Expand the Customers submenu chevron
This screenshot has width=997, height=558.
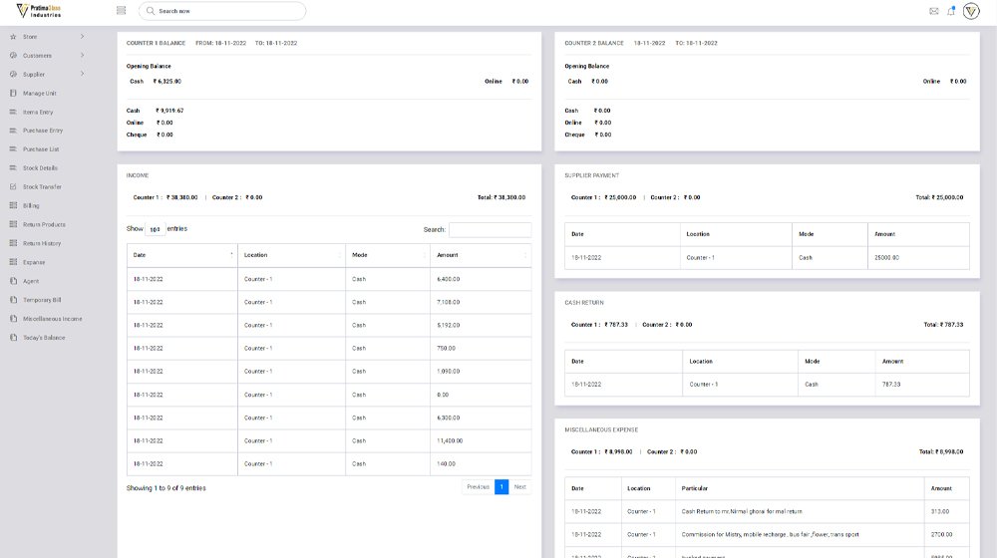[x=82, y=55]
